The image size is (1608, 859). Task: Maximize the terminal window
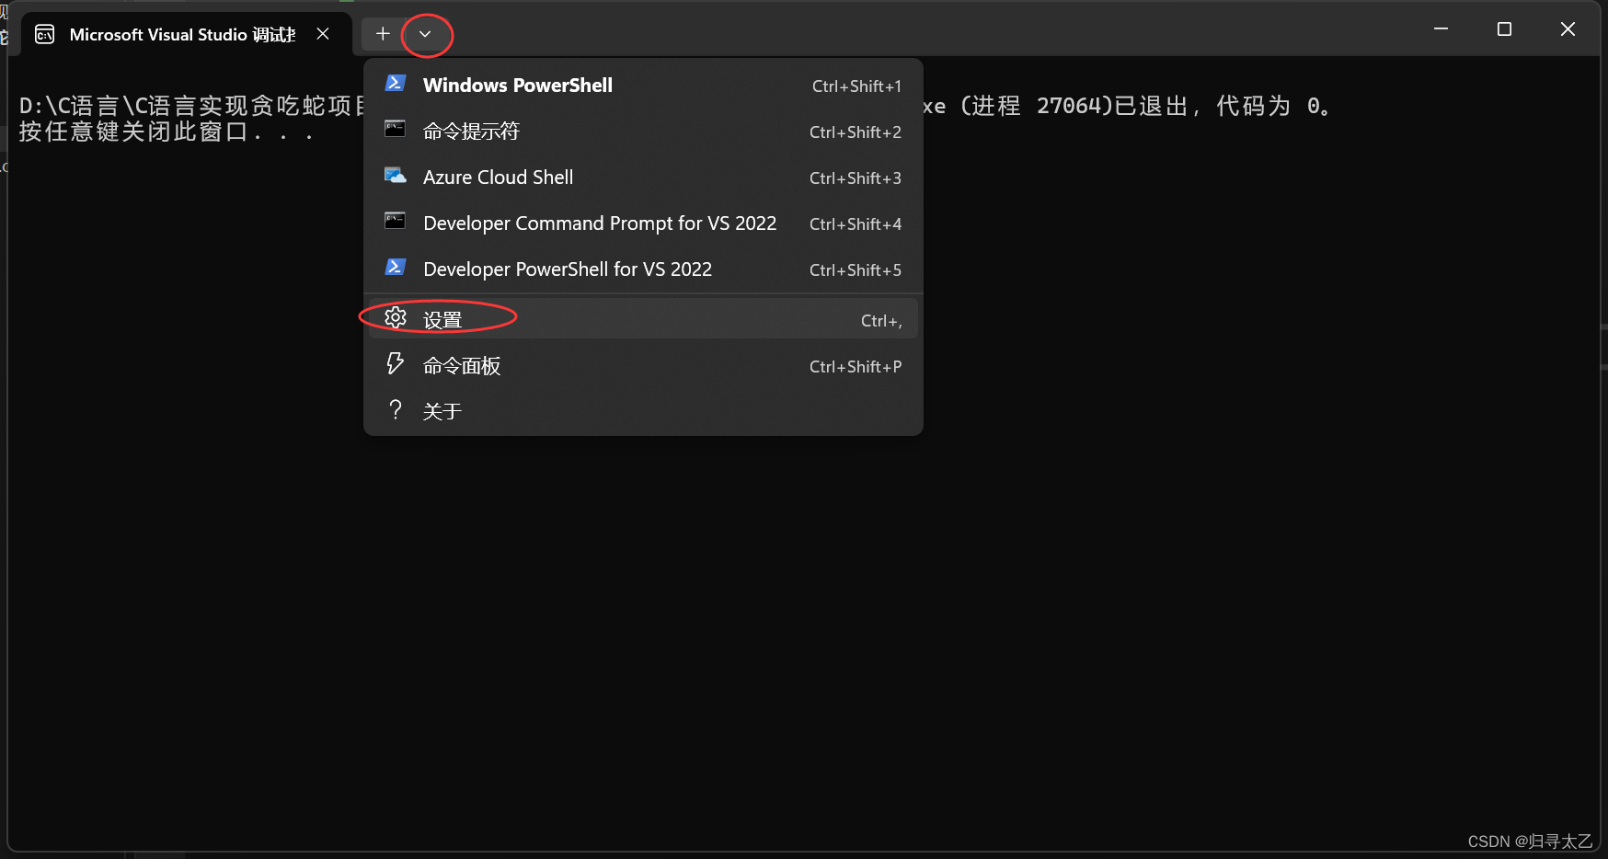point(1504,29)
